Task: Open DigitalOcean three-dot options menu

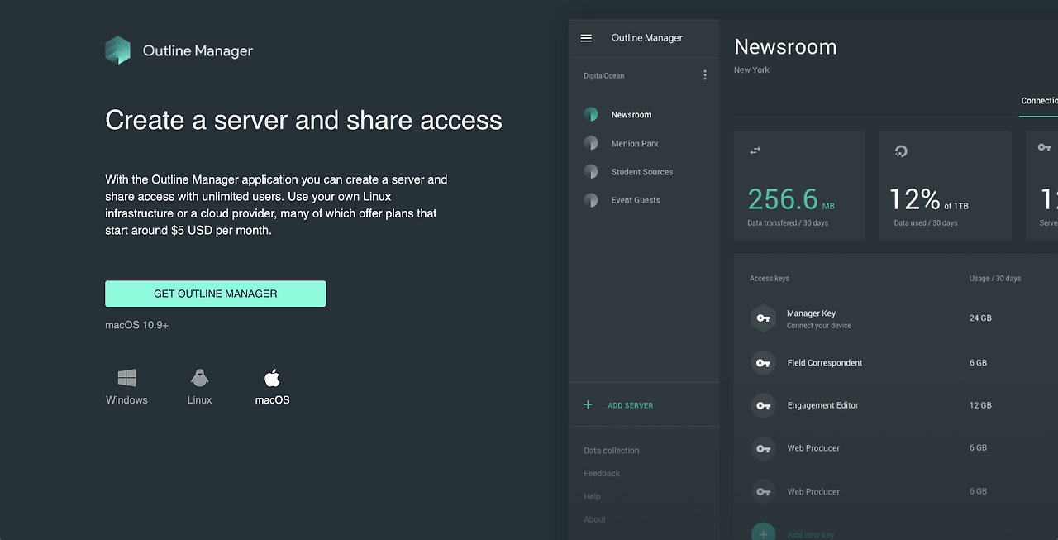Action: pyautogui.click(x=705, y=75)
